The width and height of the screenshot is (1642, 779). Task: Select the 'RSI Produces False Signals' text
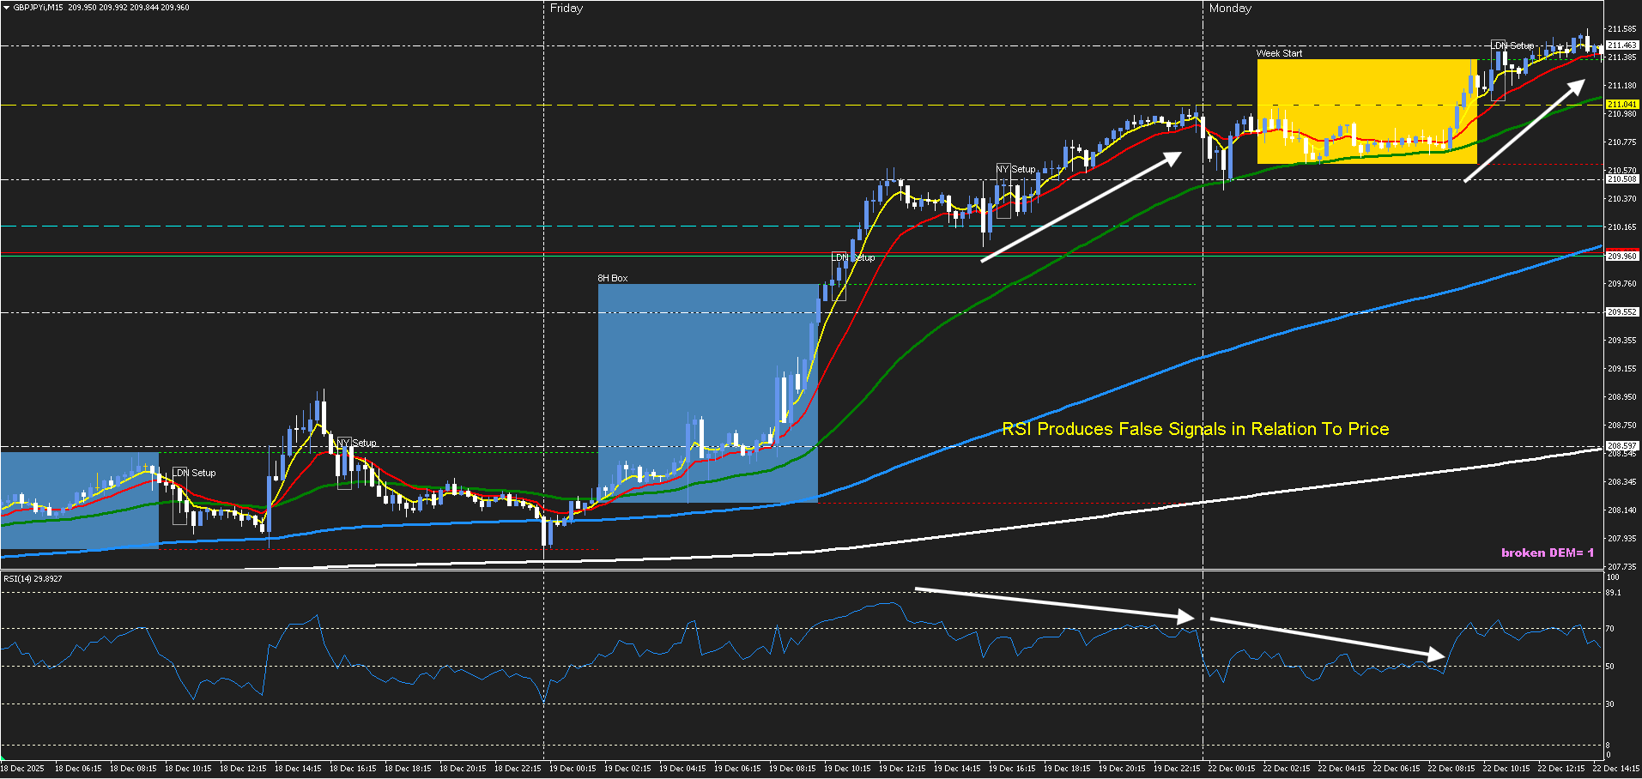1195,429
